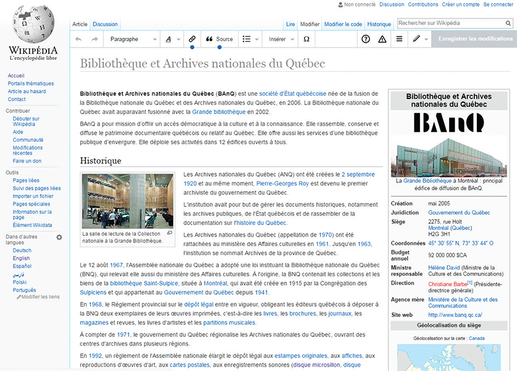
Task: Expand the edit mode switcher arrow
Action: [x=426, y=40]
